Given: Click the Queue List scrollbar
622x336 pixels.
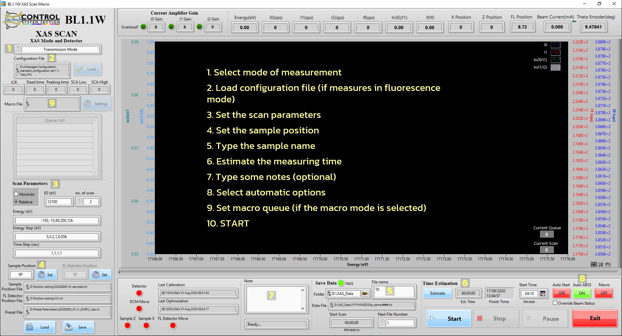Looking at the screenshot, I should pos(95,146).
